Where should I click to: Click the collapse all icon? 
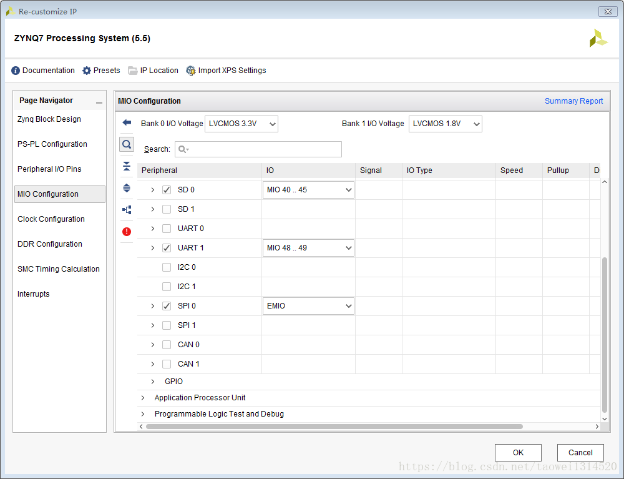(127, 166)
